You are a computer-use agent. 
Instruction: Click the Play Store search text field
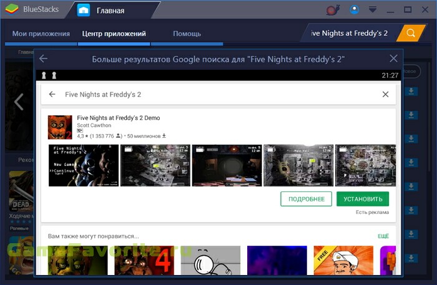point(217,95)
